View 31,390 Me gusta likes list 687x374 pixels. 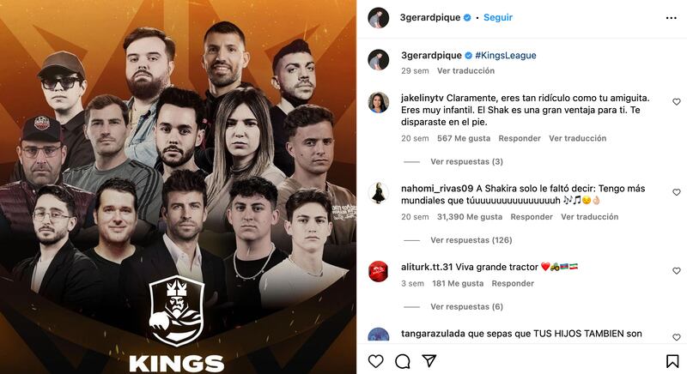(470, 216)
